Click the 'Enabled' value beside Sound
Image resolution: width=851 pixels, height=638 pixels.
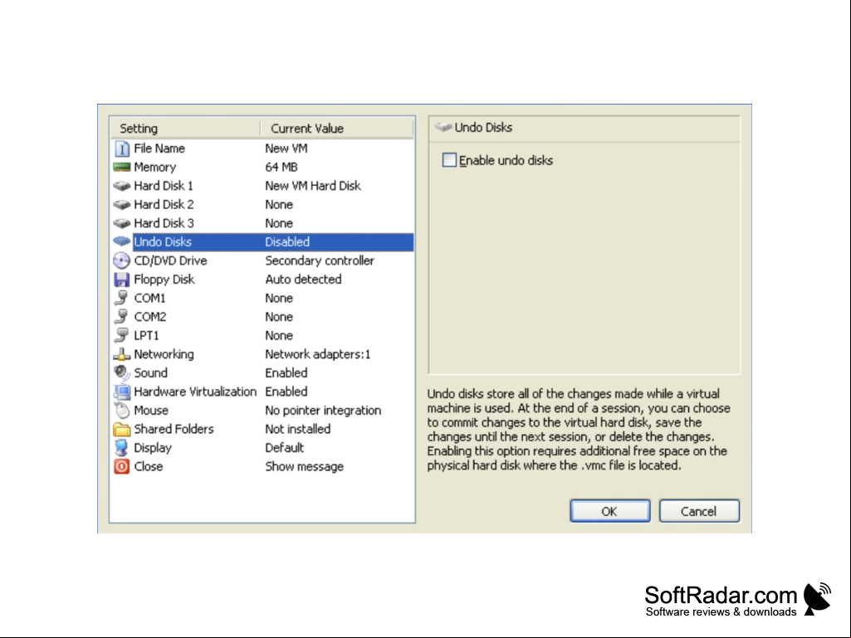[286, 373]
